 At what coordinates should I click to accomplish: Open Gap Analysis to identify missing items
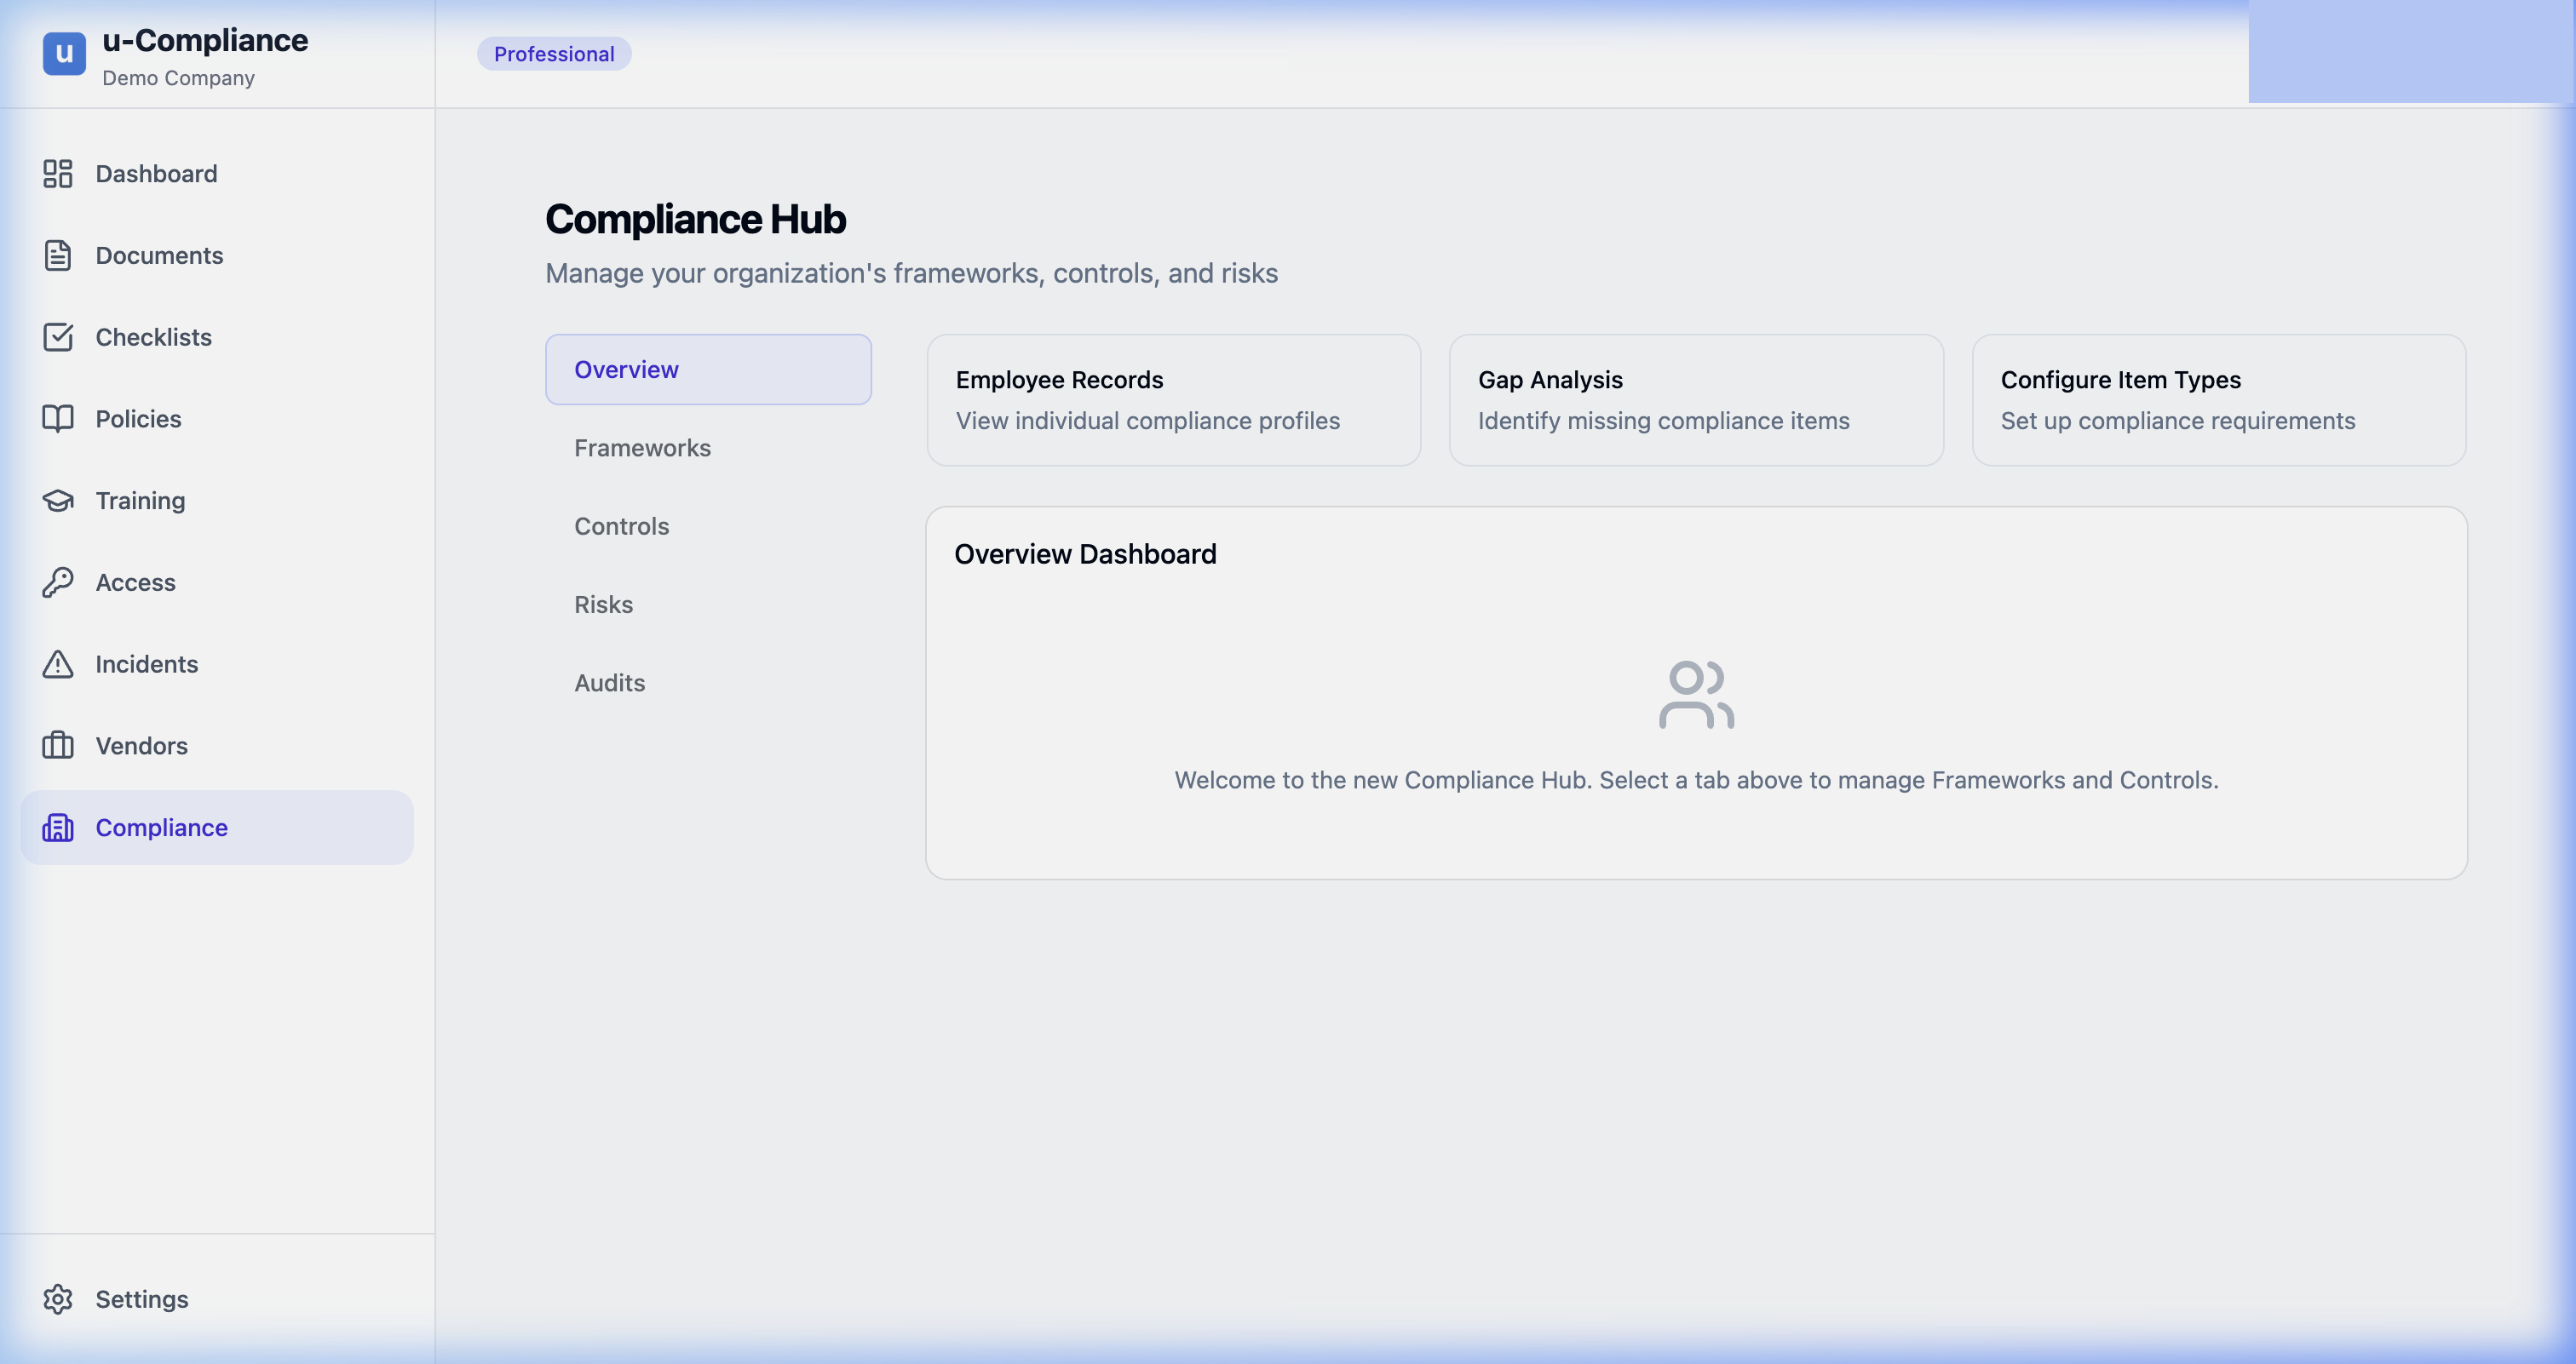pyautogui.click(x=1695, y=399)
